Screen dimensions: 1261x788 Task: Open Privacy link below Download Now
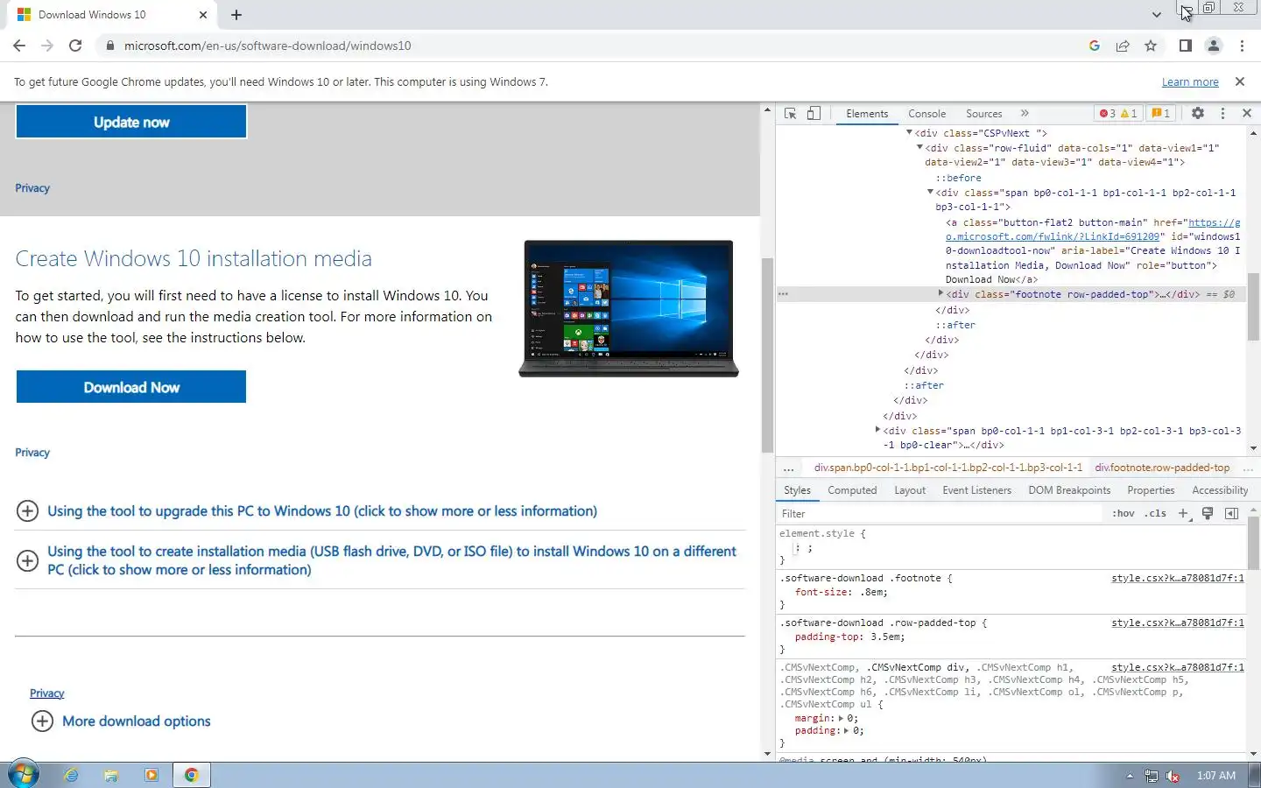pyautogui.click(x=32, y=453)
